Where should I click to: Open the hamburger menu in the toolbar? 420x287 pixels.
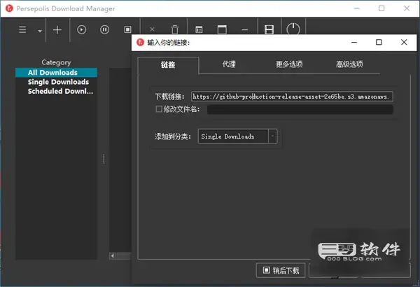(x=22, y=29)
